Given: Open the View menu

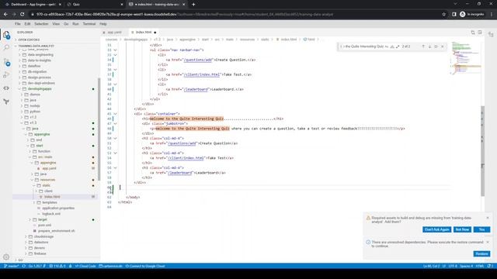Looking at the screenshot, I should (x=56, y=24).
